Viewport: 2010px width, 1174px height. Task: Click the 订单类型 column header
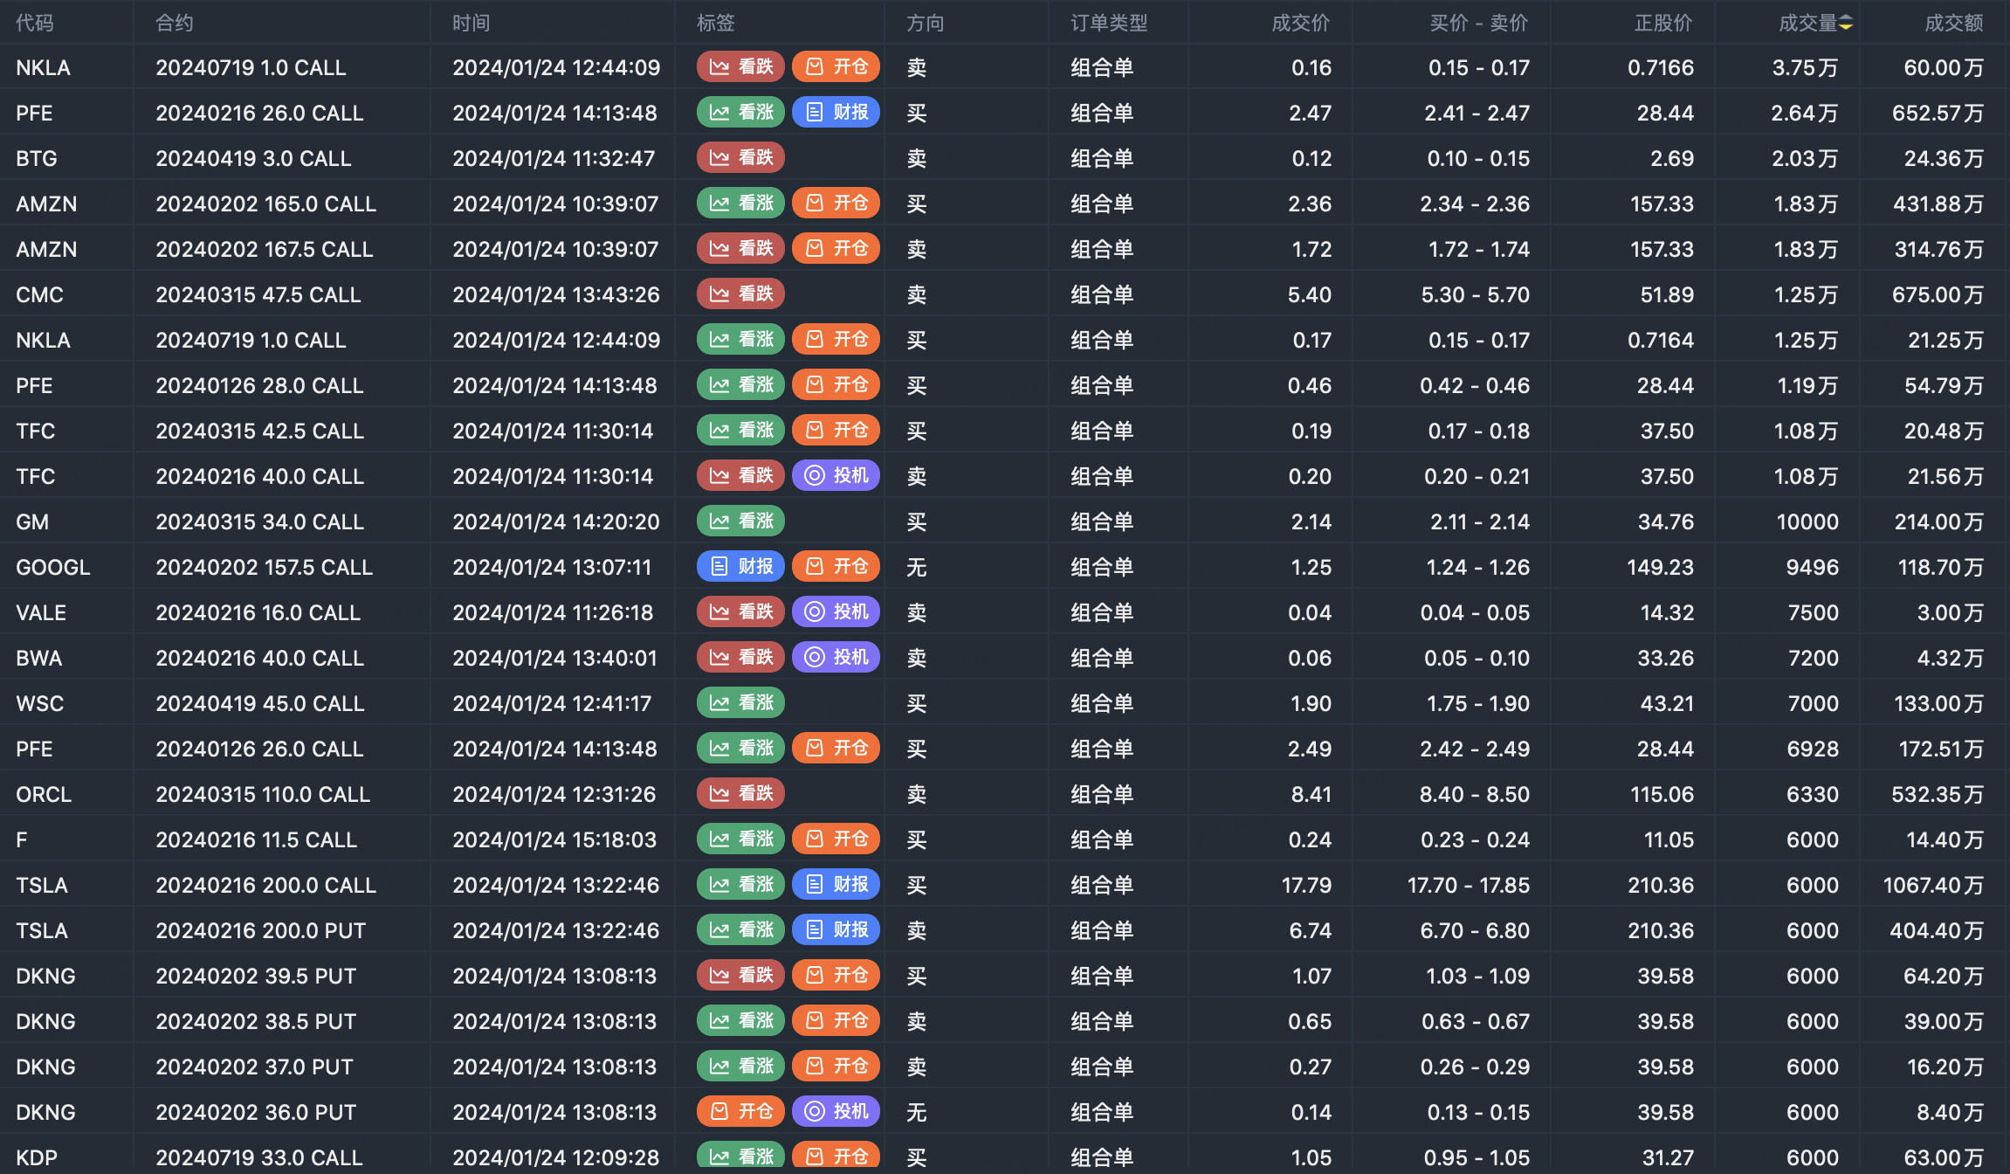pyautogui.click(x=1109, y=24)
